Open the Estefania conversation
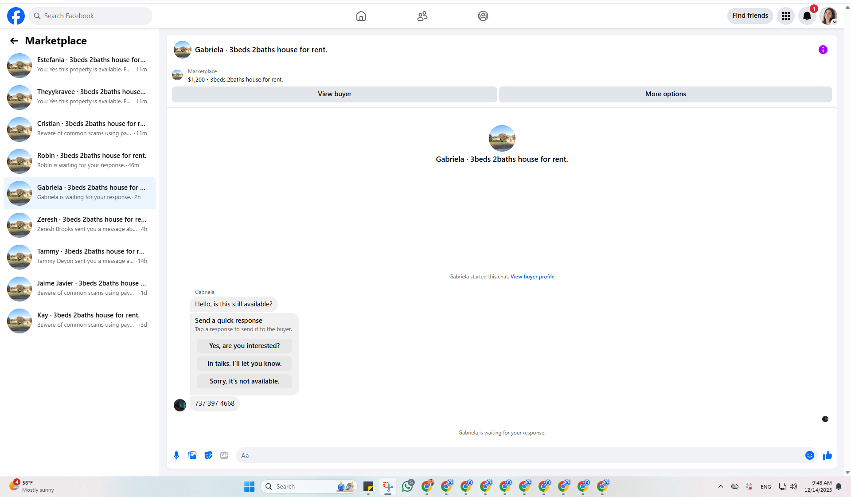The image size is (851, 497). pyautogui.click(x=80, y=65)
